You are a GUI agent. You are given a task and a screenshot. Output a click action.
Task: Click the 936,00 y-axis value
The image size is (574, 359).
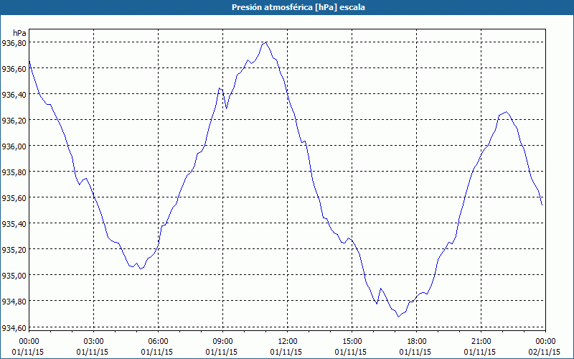click(14, 146)
